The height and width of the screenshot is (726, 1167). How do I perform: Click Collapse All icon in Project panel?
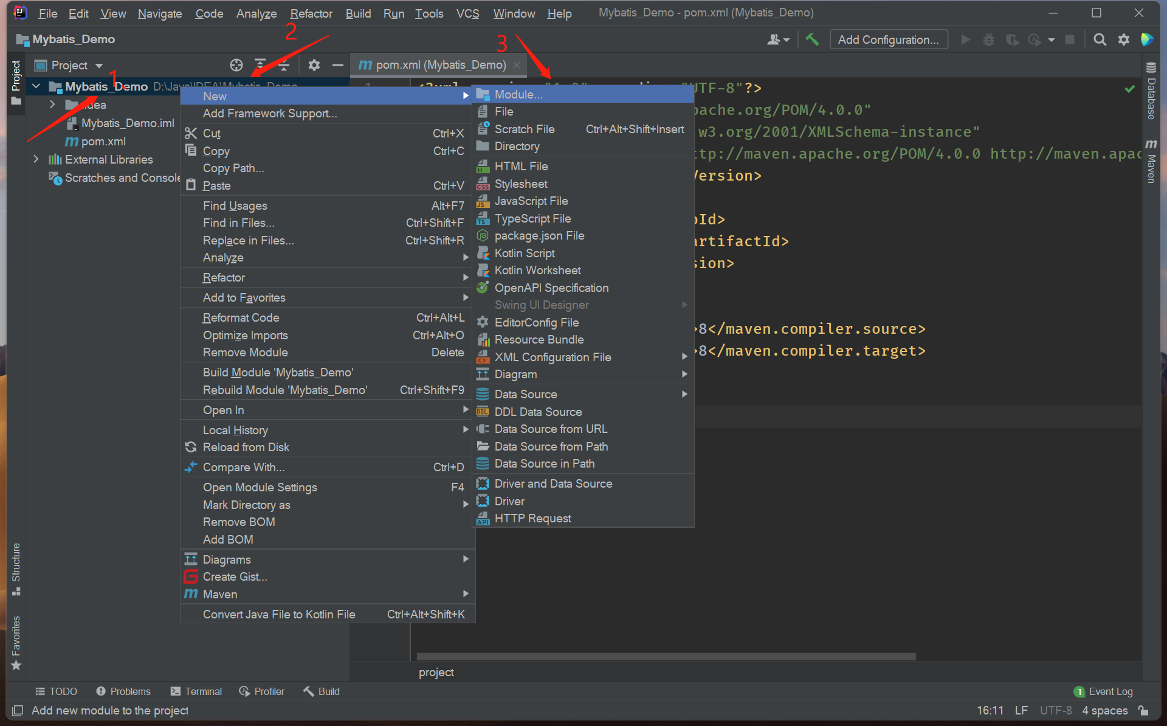284,65
